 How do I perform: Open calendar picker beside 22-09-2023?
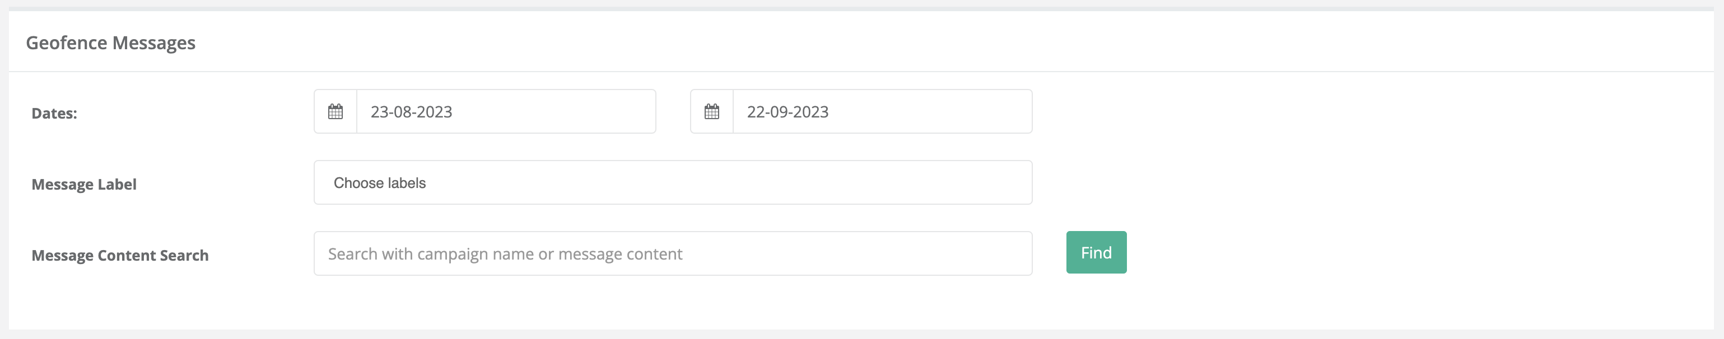pos(711,112)
